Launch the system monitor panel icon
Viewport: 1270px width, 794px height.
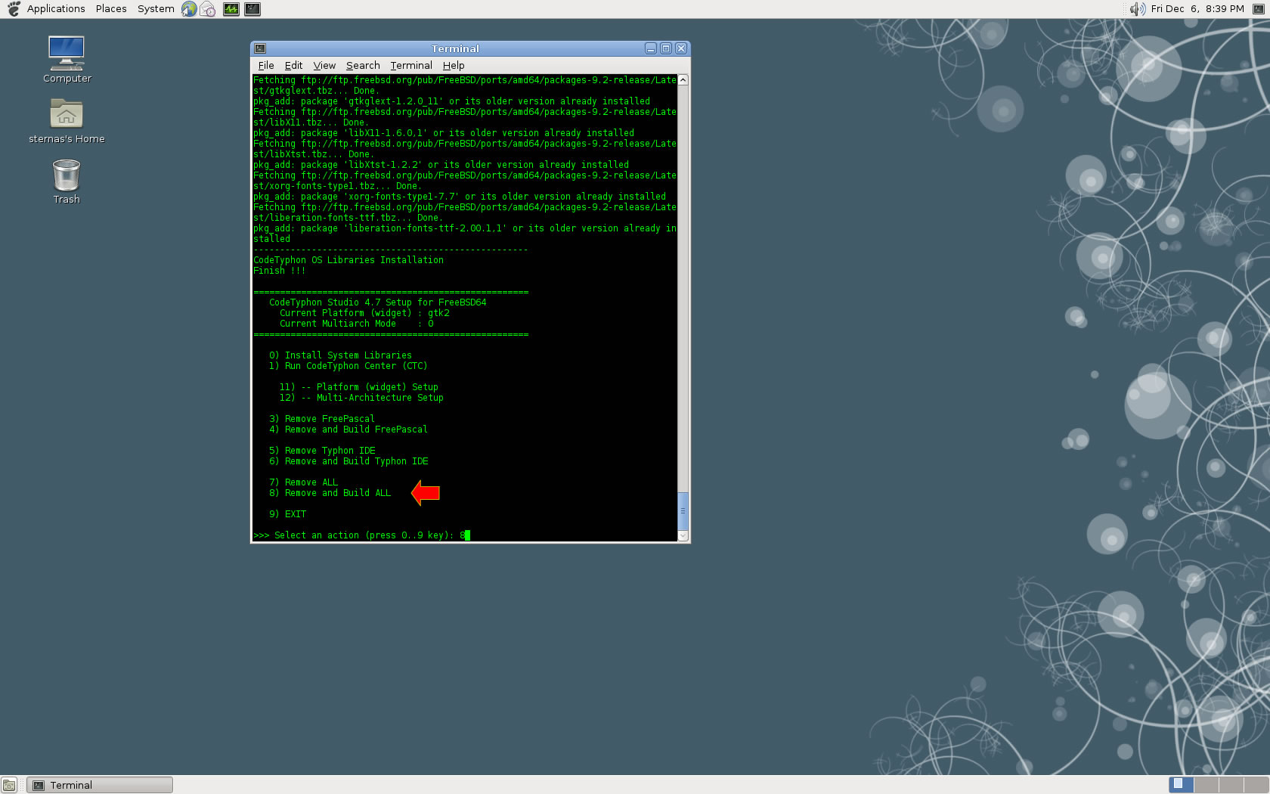tap(231, 9)
